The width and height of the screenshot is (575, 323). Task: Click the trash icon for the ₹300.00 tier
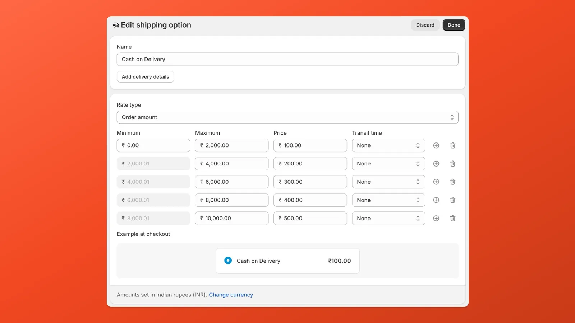click(x=452, y=182)
